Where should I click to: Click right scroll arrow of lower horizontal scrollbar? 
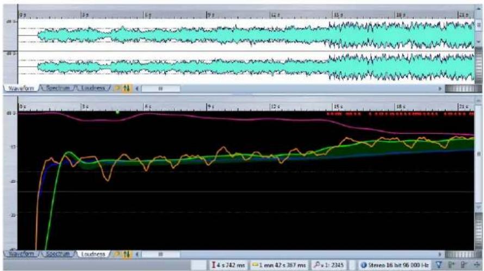(440, 255)
